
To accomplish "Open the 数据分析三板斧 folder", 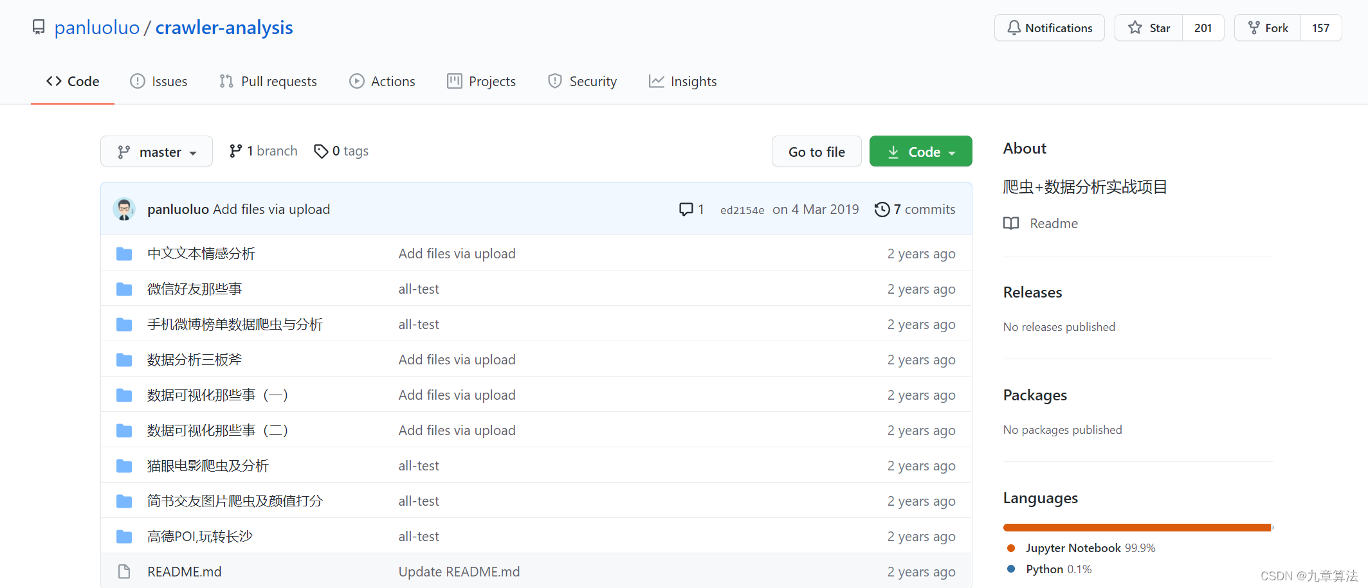I will (x=195, y=360).
